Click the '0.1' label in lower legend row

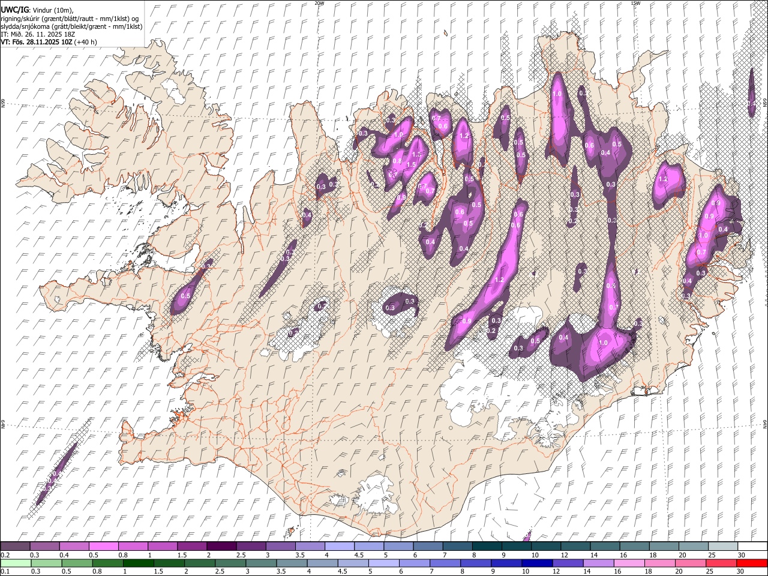coord(5,572)
